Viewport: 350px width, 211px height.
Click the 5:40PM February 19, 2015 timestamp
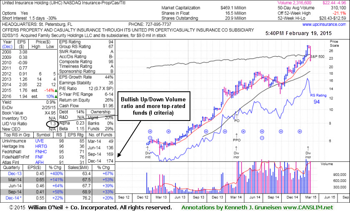pyautogui.click(x=298, y=33)
